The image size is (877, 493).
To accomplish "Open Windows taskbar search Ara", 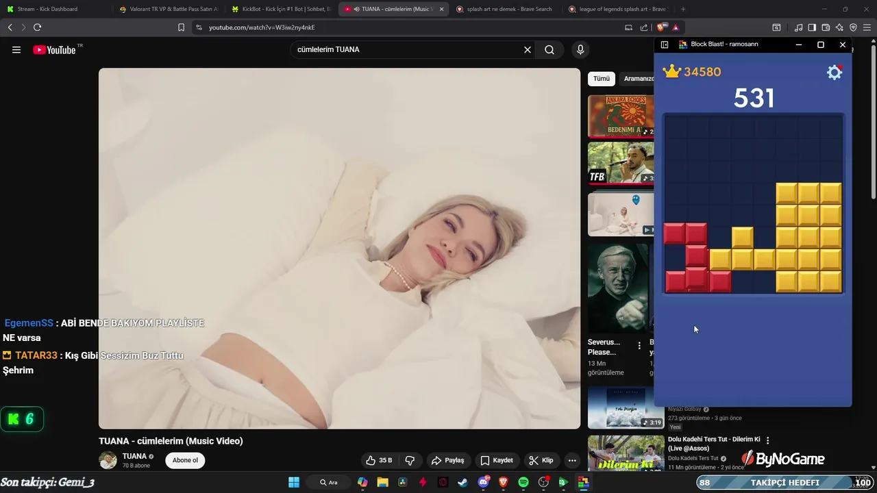I will pos(329,482).
